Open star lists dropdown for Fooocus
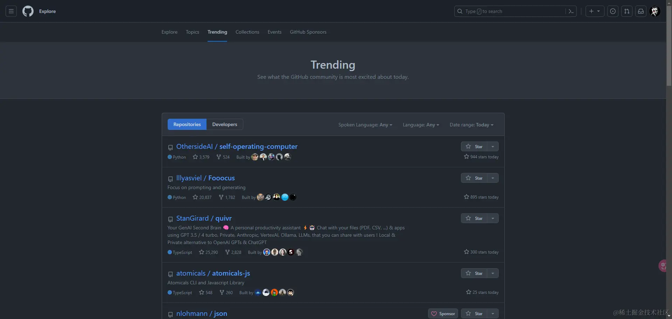This screenshot has width=672, height=319. (493, 178)
